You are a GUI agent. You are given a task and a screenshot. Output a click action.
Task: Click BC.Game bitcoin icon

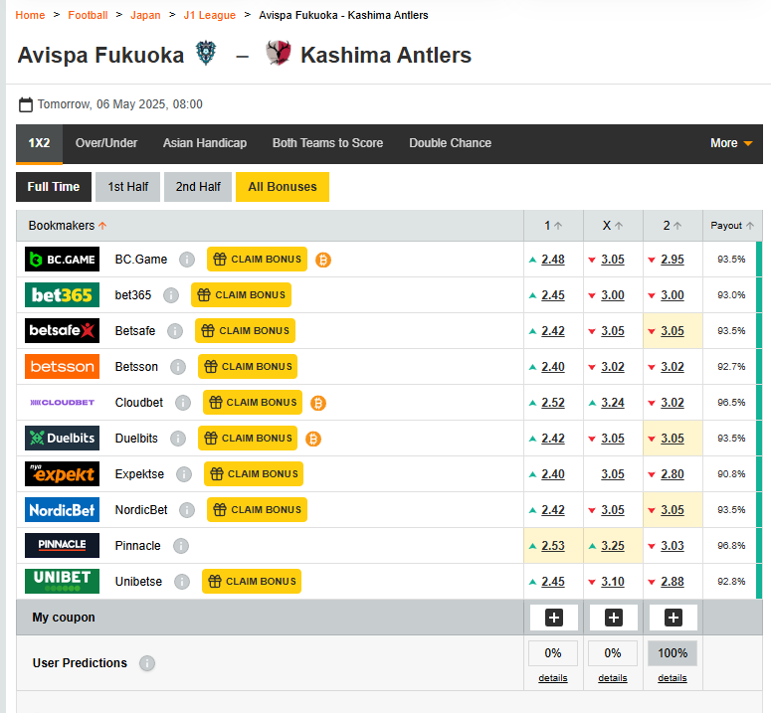click(323, 260)
